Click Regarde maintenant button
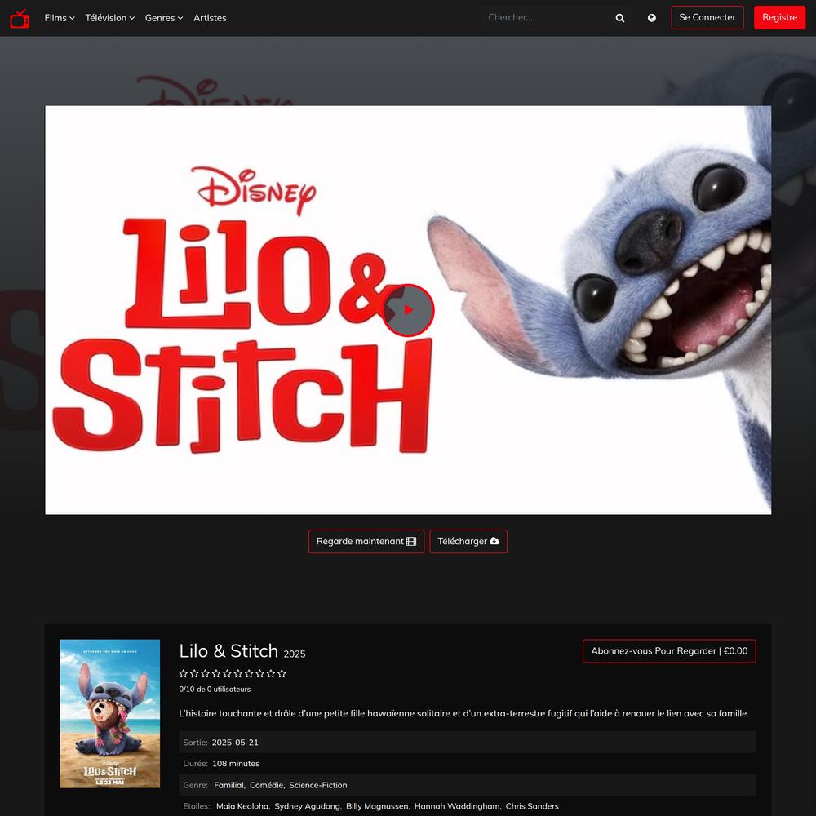This screenshot has width=816, height=816. (366, 541)
